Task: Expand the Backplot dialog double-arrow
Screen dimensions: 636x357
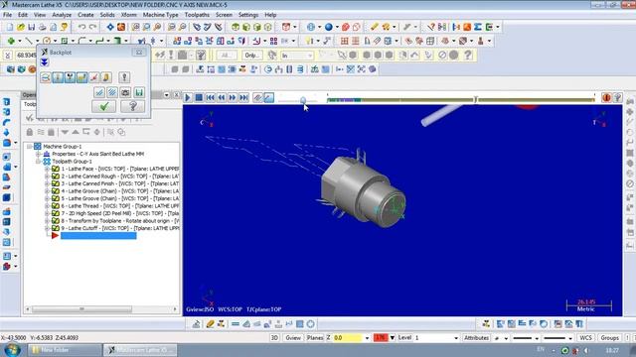Action: (x=44, y=62)
